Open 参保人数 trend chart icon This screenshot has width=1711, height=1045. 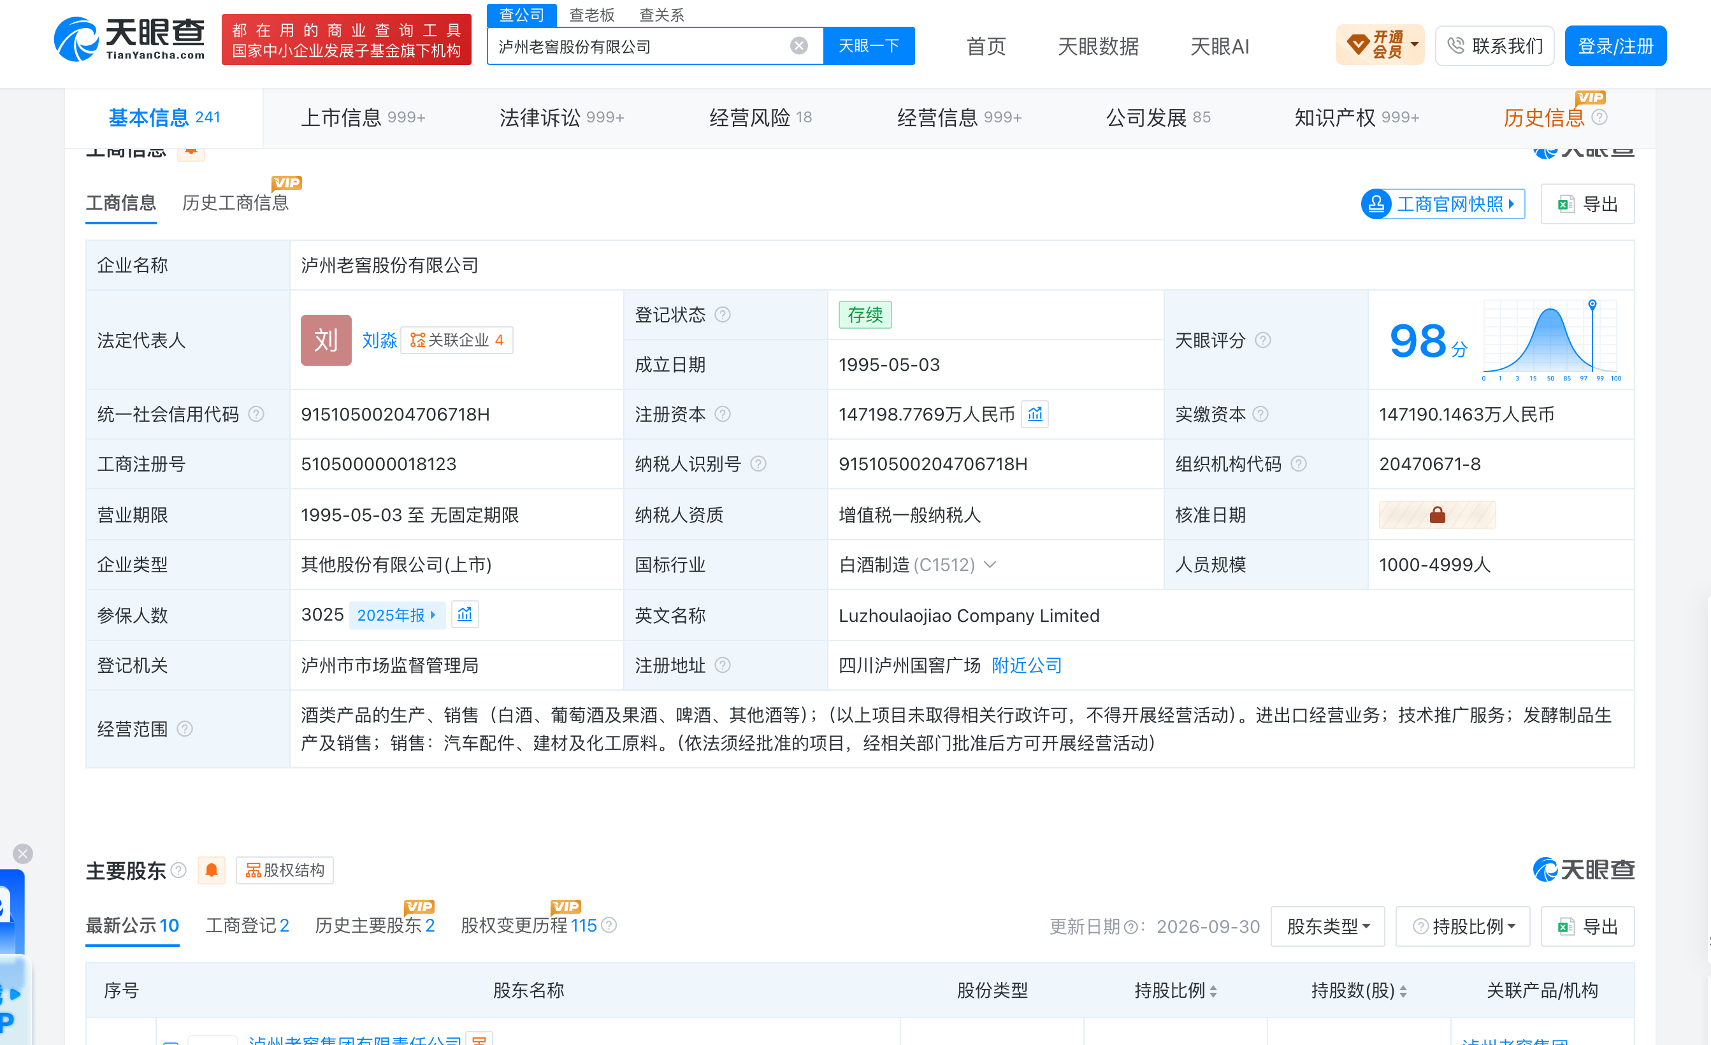click(x=465, y=614)
